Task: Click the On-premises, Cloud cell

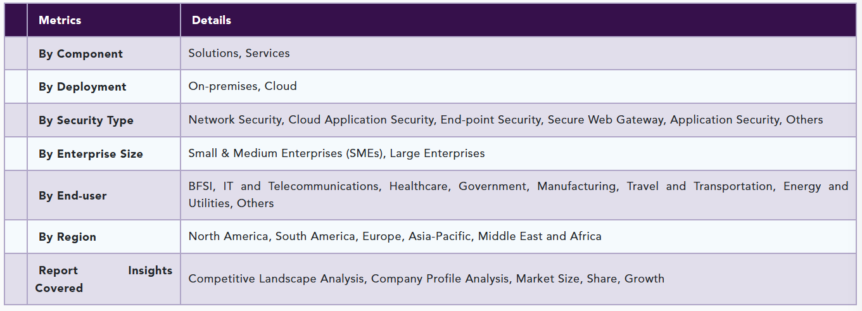Action: point(242,86)
